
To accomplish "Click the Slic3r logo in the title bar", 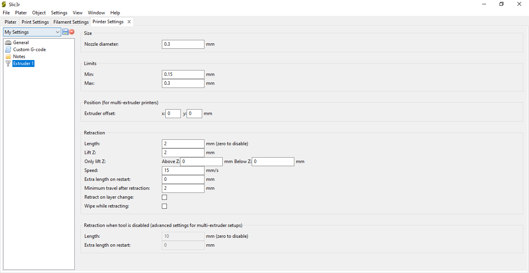I will pyautogui.click(x=4, y=4).
